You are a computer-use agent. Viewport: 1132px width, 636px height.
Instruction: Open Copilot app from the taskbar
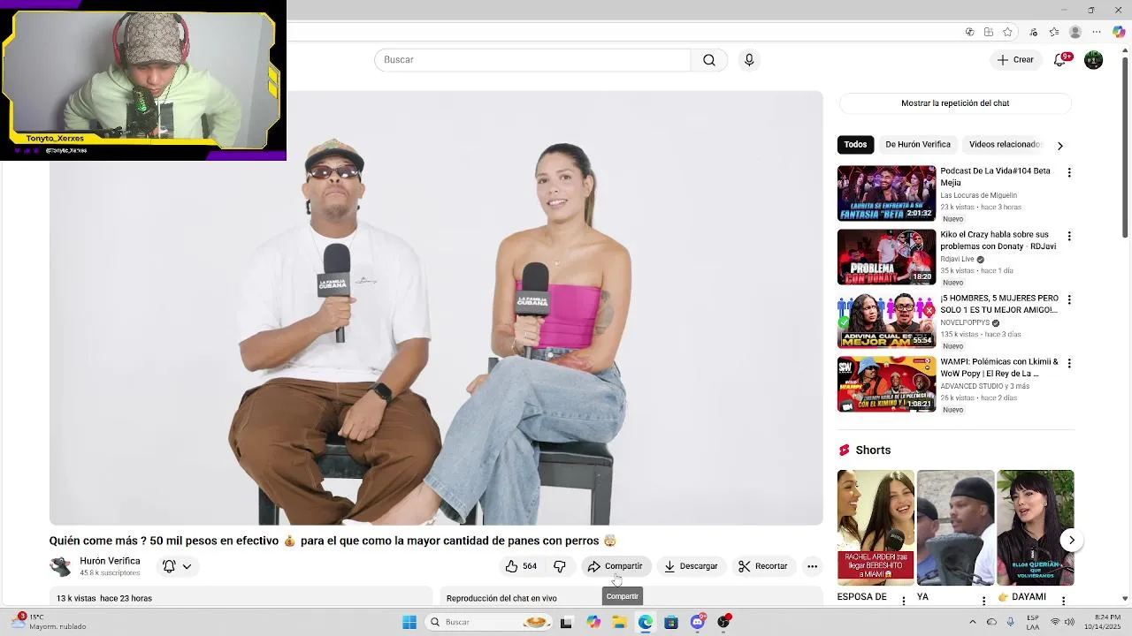tap(593, 622)
